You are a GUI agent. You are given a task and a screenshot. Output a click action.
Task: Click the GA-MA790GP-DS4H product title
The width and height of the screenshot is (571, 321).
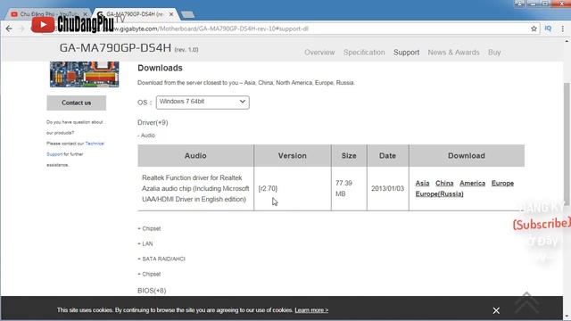click(115, 47)
